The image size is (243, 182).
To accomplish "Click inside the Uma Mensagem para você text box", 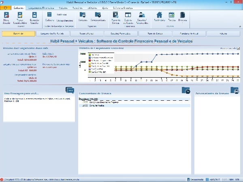I will (x=39, y=109).
